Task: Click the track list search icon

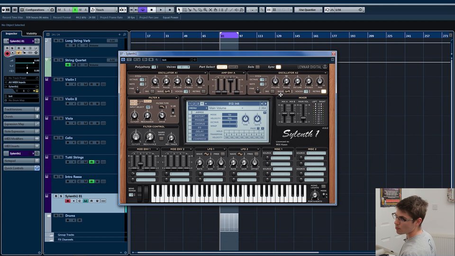Action: pyautogui.click(x=125, y=35)
